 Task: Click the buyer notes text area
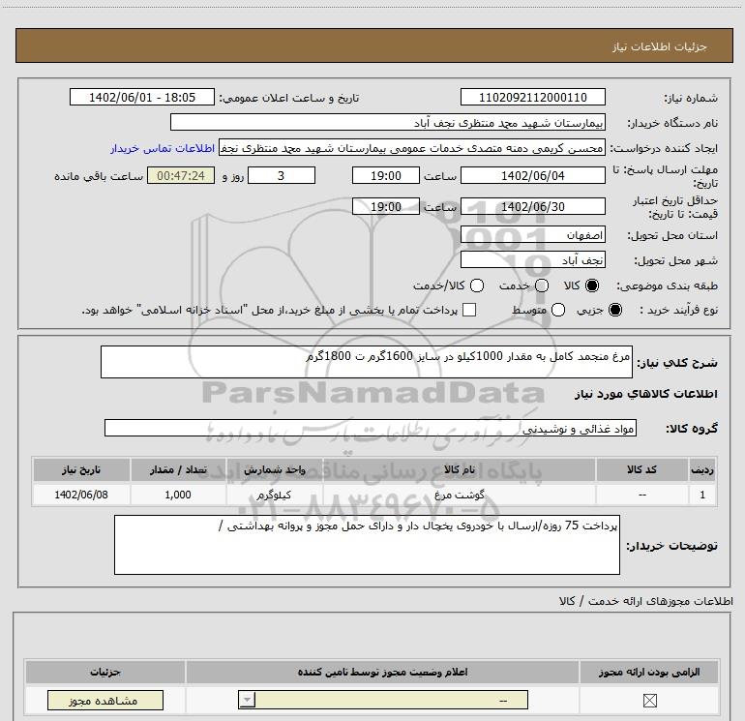pos(367,545)
